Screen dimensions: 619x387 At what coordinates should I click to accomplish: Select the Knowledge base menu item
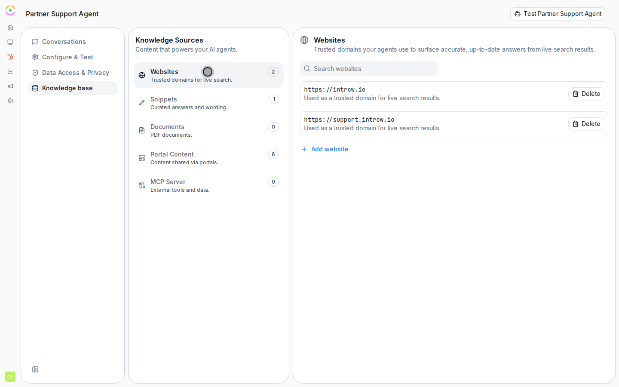click(73, 88)
